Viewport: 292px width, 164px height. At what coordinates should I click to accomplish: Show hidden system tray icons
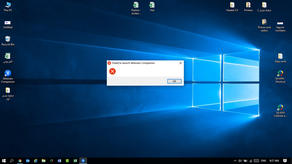click(x=235, y=161)
